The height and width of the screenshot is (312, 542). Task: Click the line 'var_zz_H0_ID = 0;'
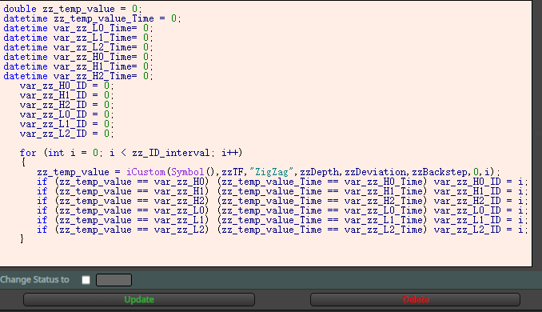tap(66, 86)
